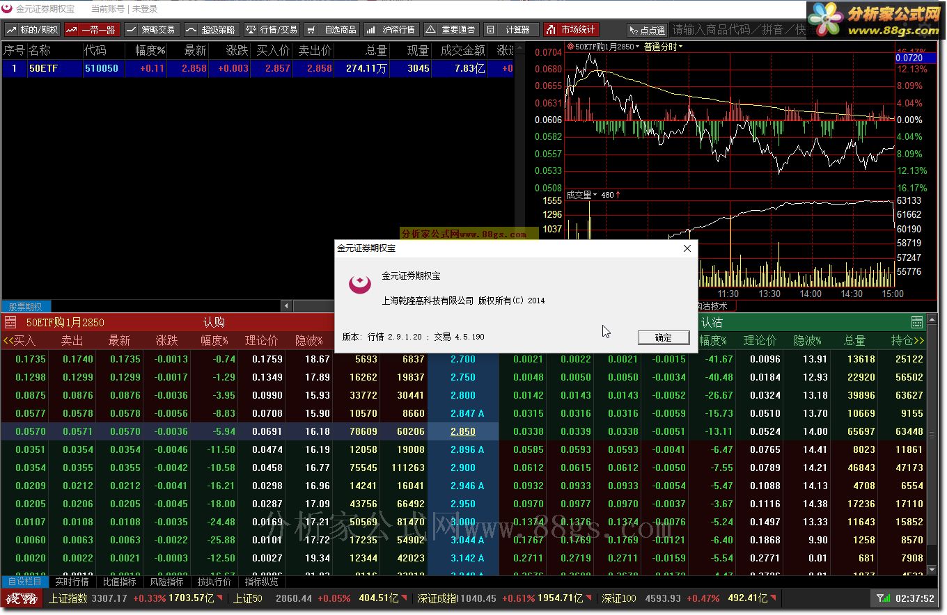Switch to the 股票期权 tab
This screenshot has height=615, width=947.
(26, 307)
